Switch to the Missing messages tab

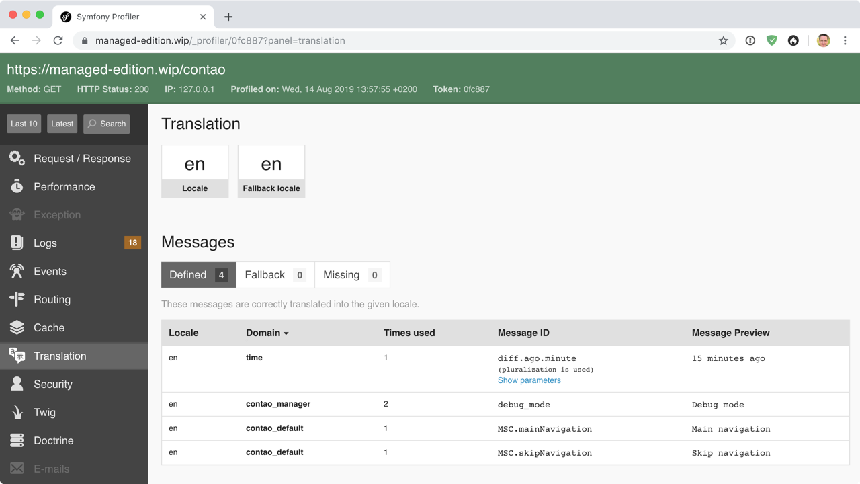click(x=352, y=275)
